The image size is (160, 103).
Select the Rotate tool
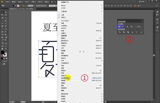click(x=2, y=29)
